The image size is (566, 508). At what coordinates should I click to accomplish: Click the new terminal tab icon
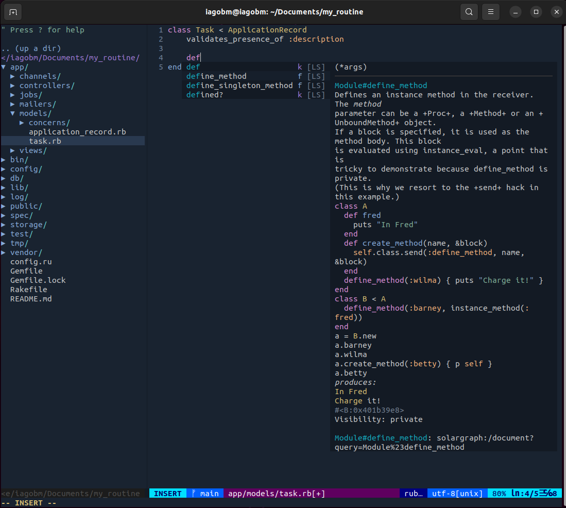[x=12, y=11]
